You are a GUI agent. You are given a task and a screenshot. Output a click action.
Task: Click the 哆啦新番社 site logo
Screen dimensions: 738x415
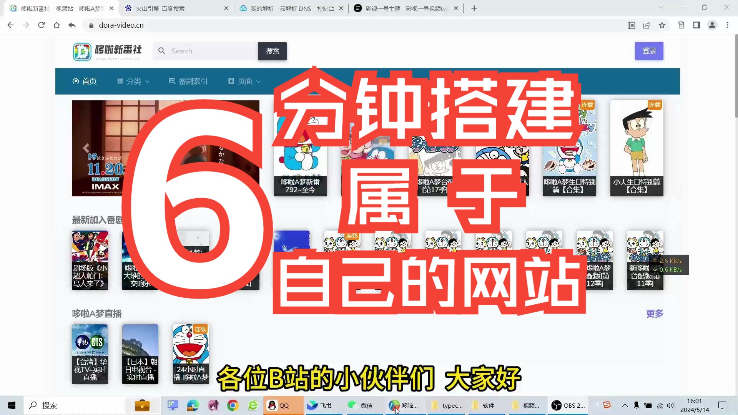coord(107,51)
